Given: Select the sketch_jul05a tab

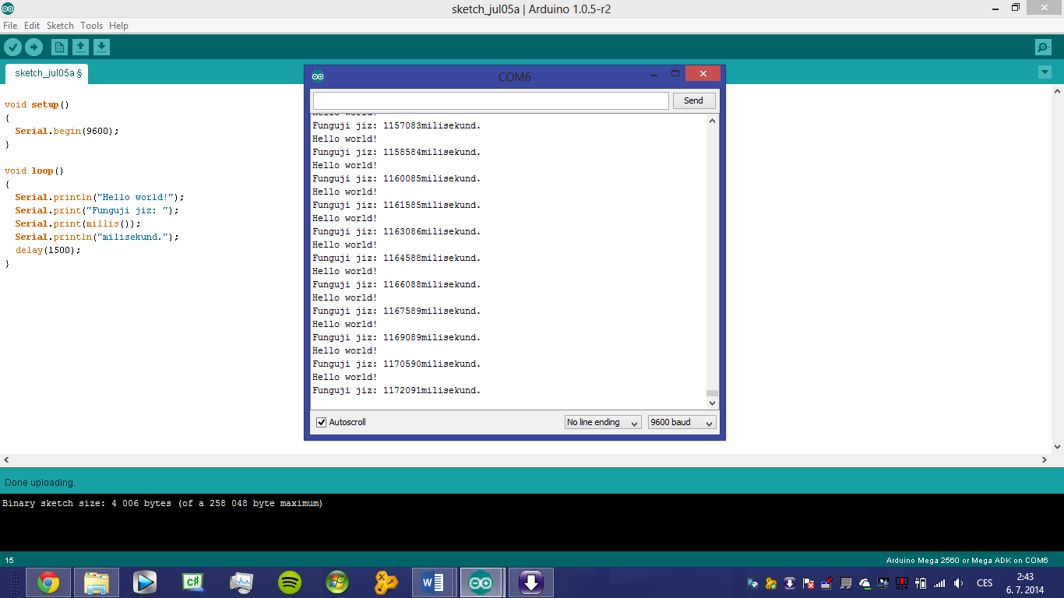Looking at the screenshot, I should click(x=46, y=73).
